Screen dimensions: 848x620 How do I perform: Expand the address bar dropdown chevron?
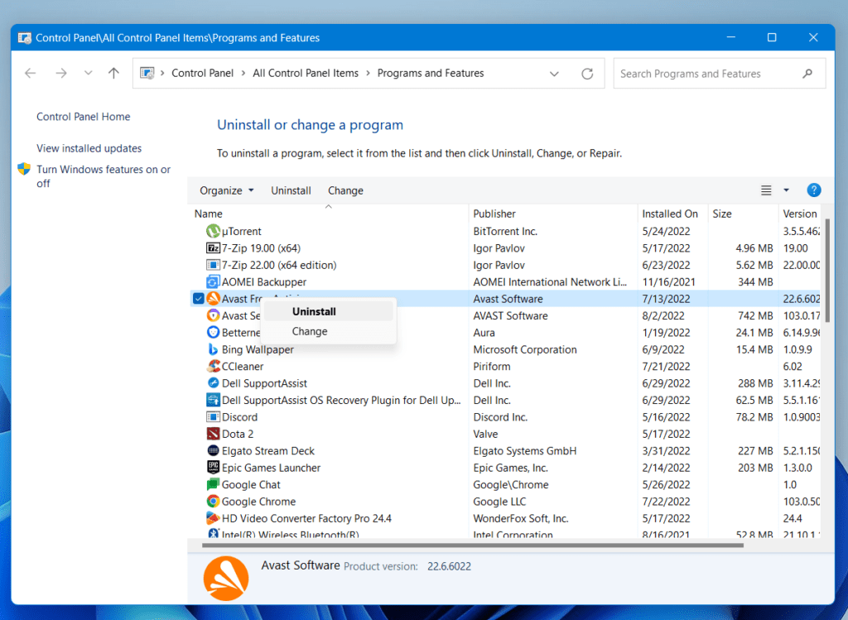554,73
